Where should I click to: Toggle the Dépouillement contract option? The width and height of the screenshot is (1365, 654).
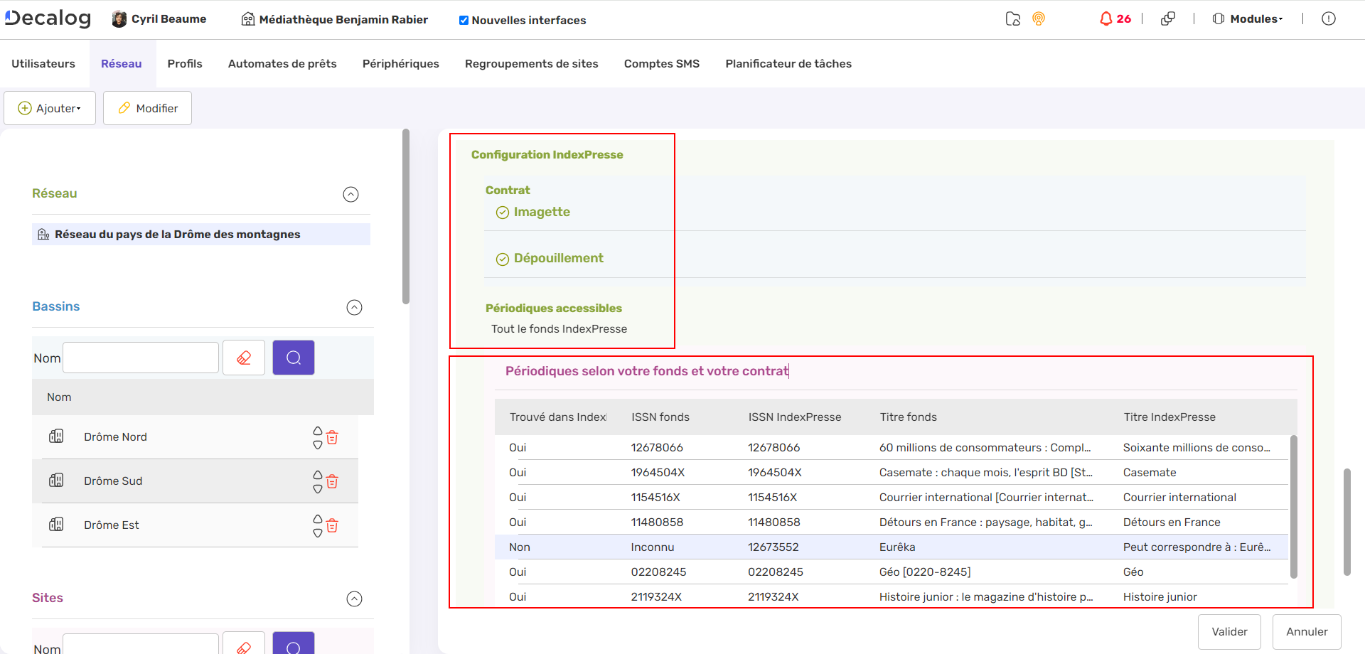503,259
